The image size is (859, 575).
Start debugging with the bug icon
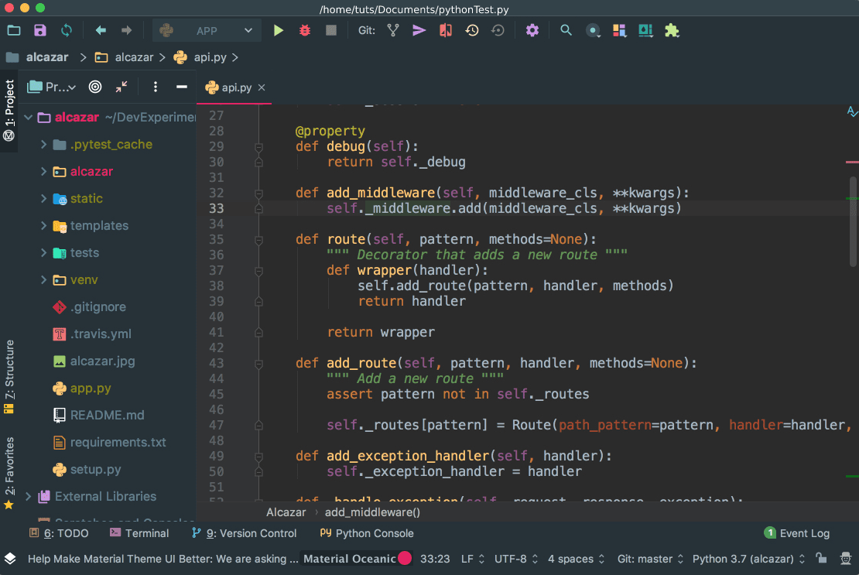[303, 29]
